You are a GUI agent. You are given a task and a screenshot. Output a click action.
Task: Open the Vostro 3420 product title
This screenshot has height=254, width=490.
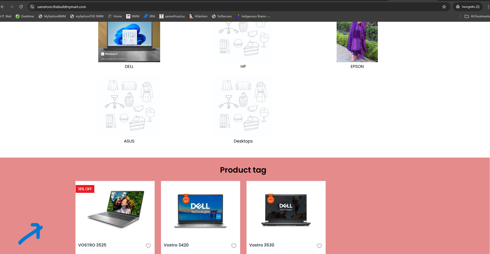click(176, 245)
